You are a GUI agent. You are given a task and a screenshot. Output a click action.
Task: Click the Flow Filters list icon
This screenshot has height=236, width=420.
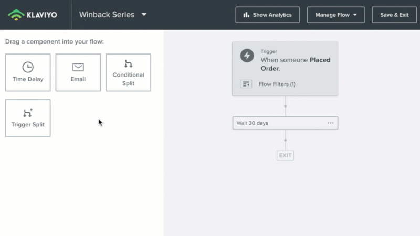point(246,84)
